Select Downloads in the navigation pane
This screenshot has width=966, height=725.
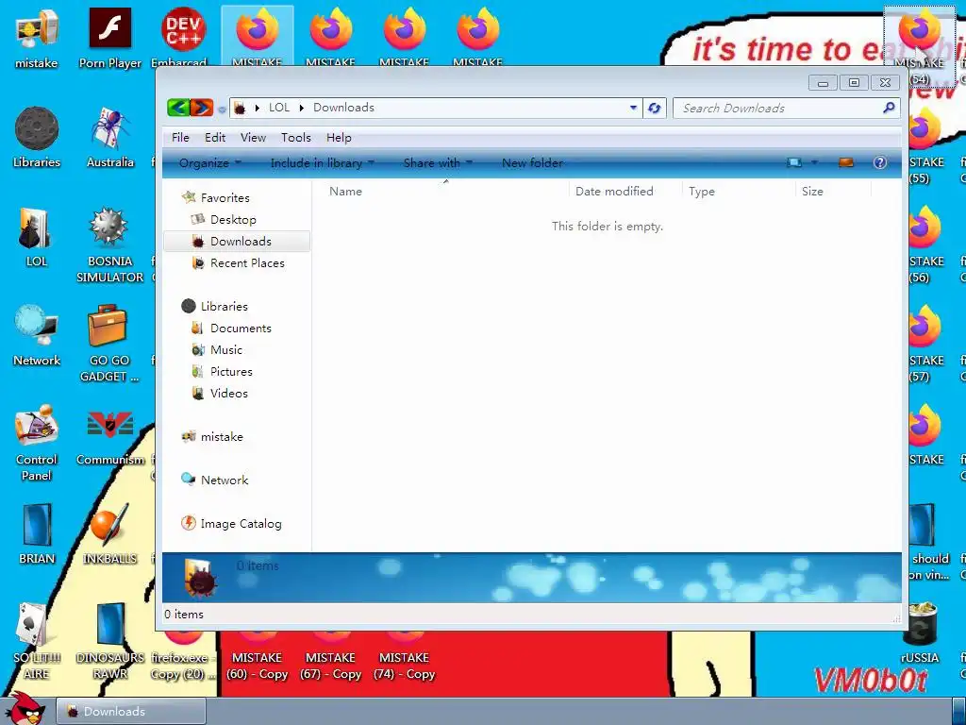click(237, 241)
